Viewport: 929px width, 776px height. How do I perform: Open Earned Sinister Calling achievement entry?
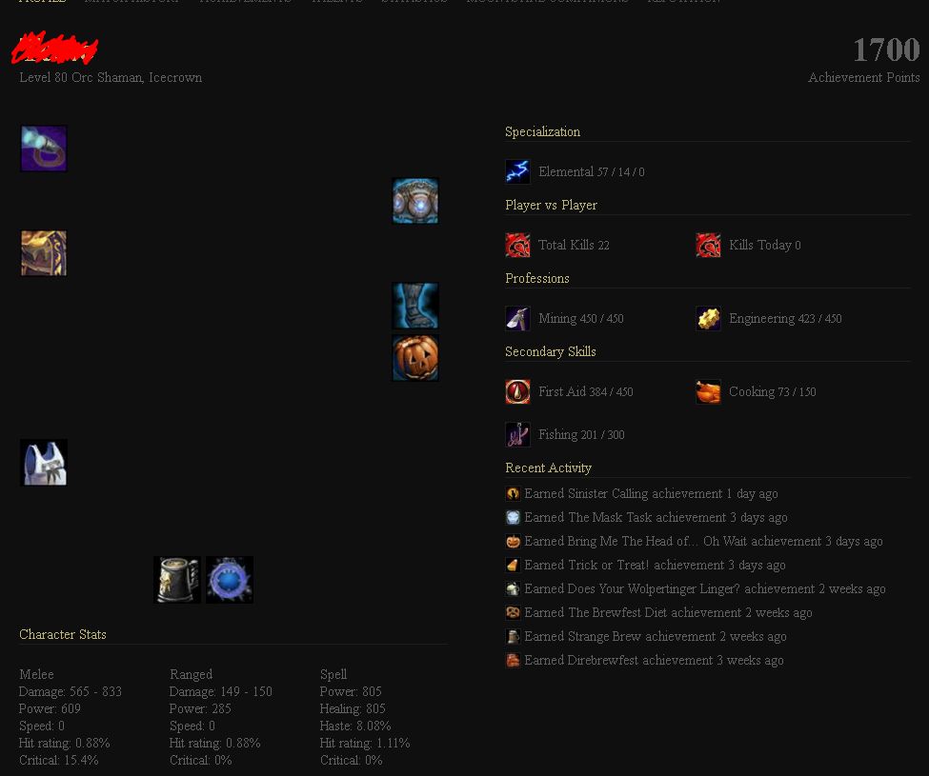click(651, 493)
